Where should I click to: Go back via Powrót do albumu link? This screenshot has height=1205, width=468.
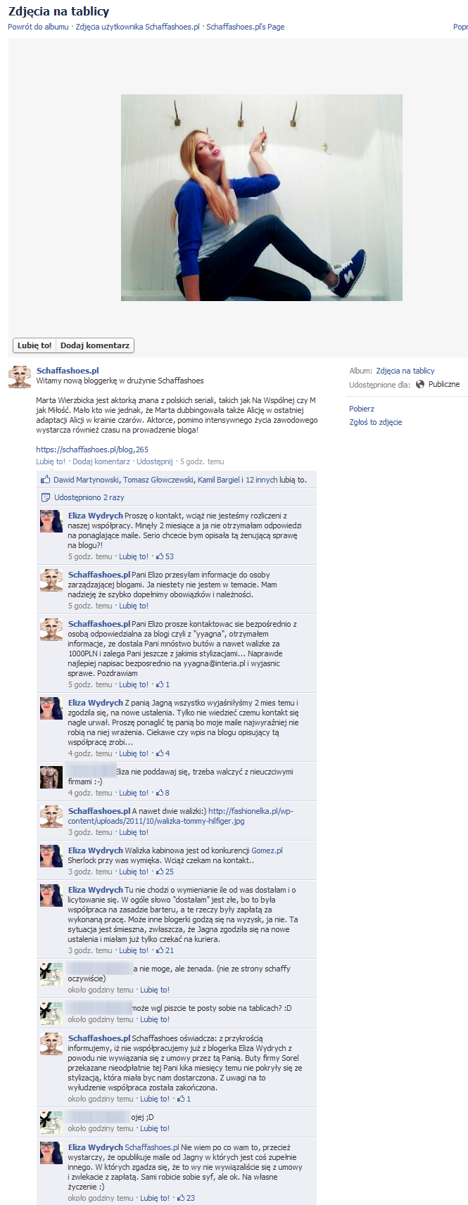38,27
